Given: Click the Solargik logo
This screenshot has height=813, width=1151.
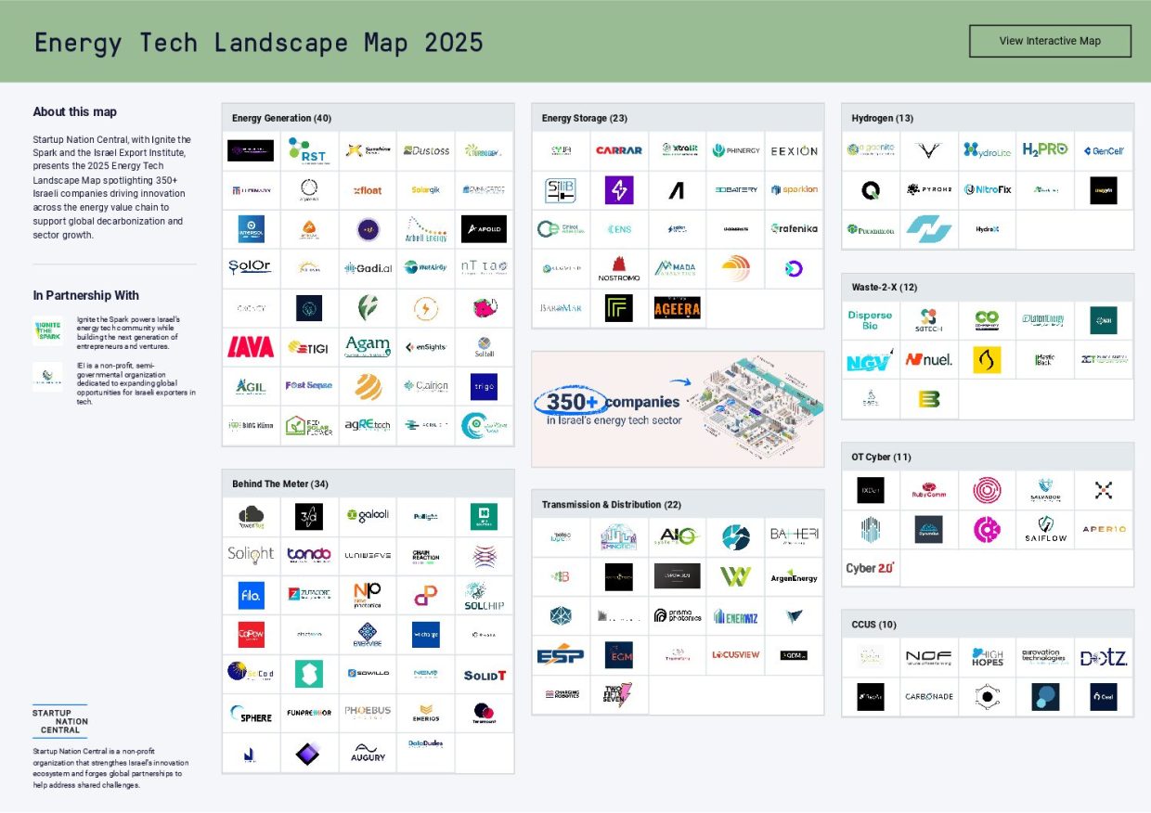Looking at the screenshot, I should coord(426,190).
